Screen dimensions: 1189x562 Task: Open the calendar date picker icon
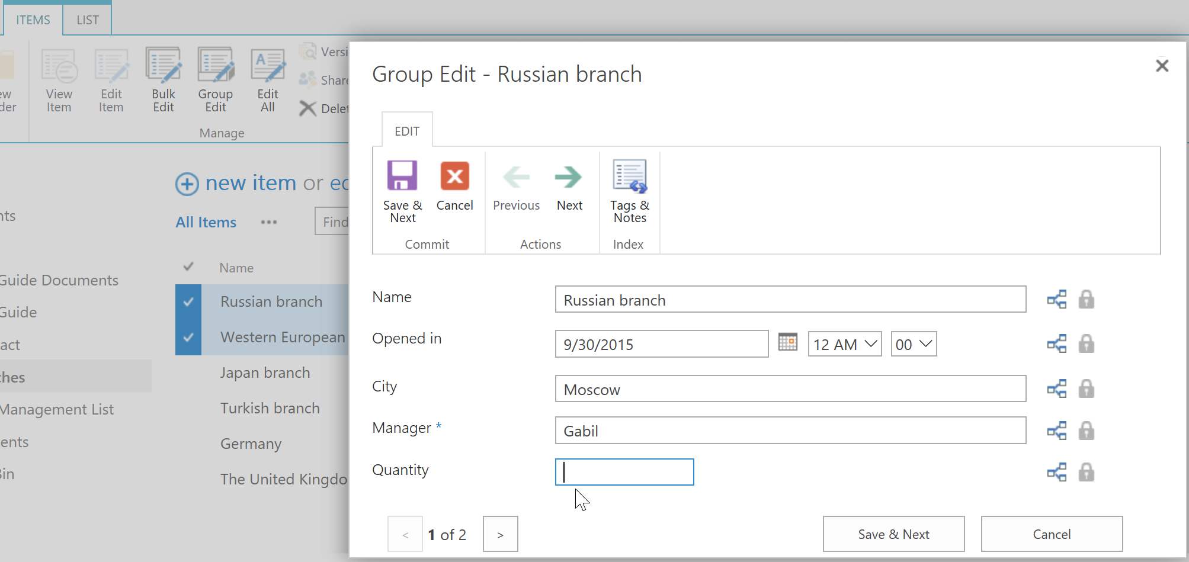point(787,342)
